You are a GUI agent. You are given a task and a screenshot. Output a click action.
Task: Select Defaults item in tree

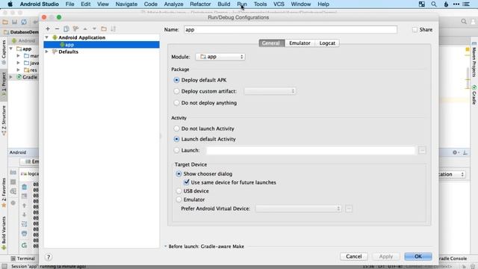(x=68, y=52)
